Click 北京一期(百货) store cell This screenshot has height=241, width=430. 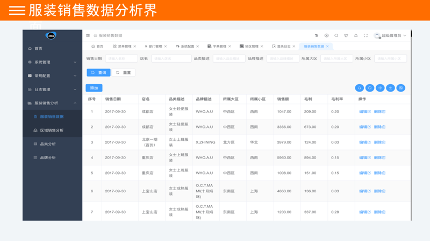149,142
